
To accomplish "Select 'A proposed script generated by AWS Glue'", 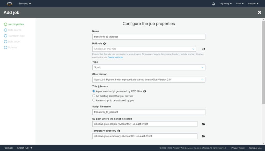I will 94,91.
